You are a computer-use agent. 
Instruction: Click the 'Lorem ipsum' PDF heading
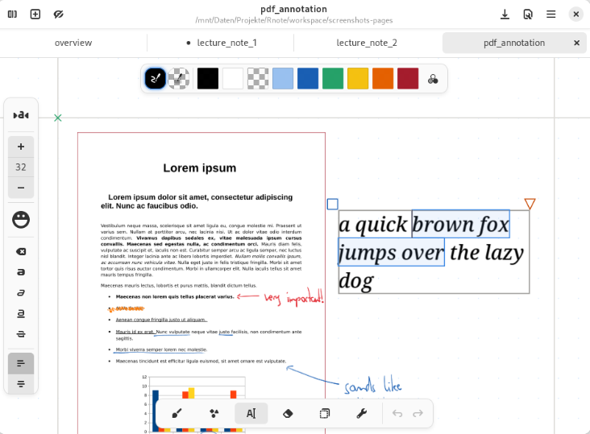200,168
